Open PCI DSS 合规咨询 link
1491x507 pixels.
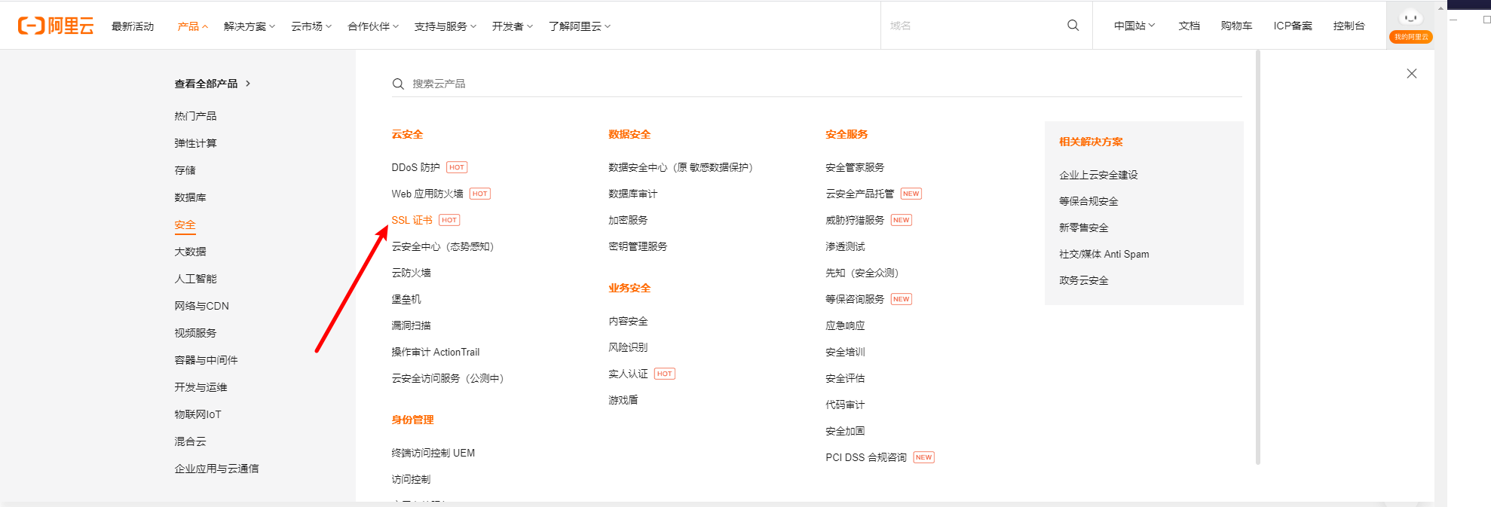tap(865, 457)
